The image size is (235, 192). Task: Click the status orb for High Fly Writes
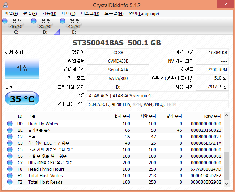click(10, 124)
